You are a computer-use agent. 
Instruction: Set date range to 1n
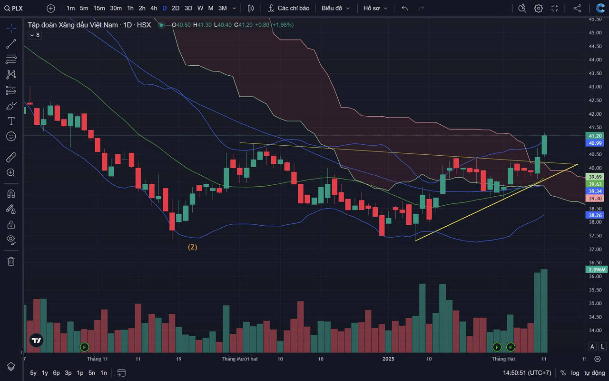point(104,373)
